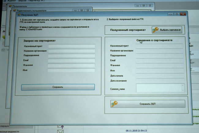Click the Название организации request input field
Image resolution: width=199 pixels, height=133 pixels.
point(71,51)
